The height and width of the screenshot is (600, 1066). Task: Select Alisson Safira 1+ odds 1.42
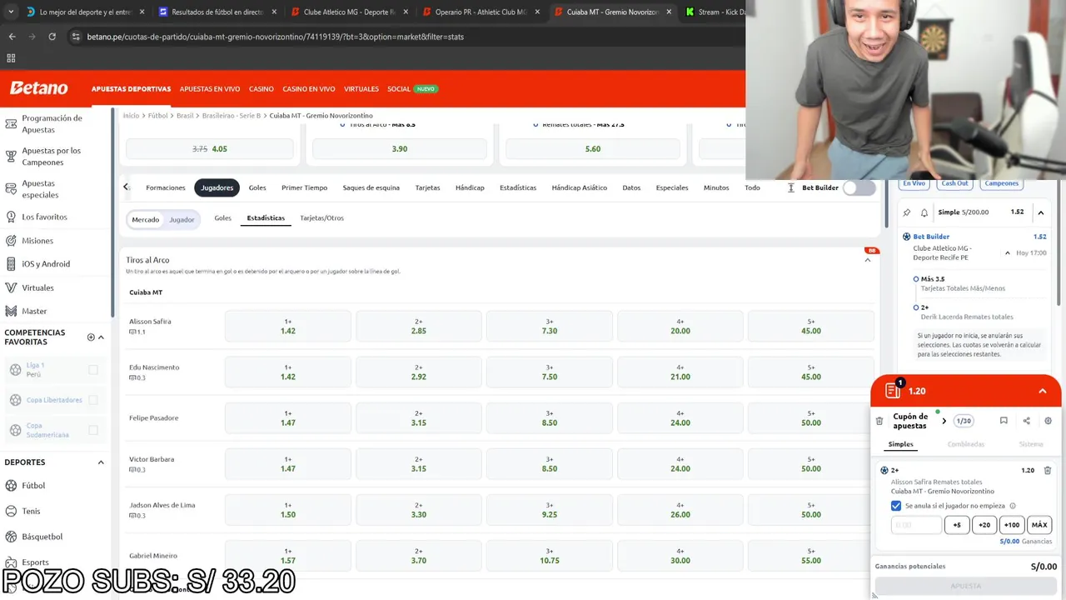[288, 326]
